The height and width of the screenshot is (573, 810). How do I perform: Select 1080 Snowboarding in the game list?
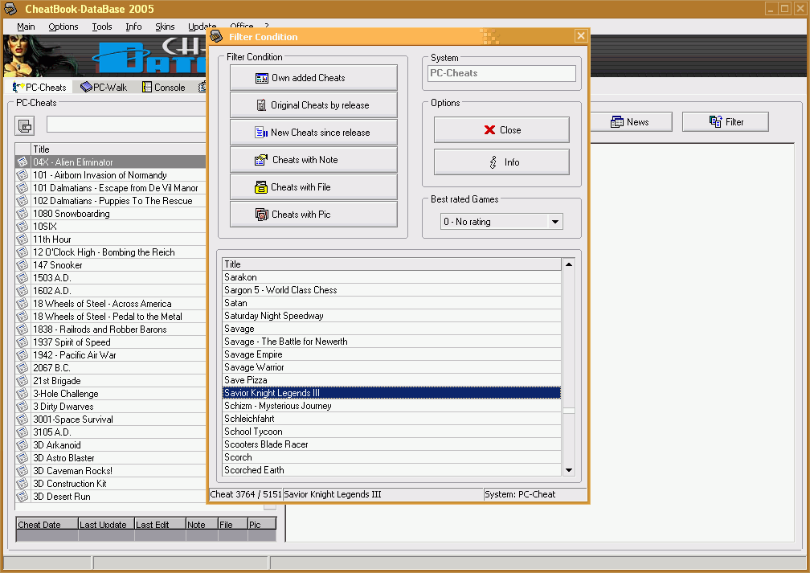(71, 214)
